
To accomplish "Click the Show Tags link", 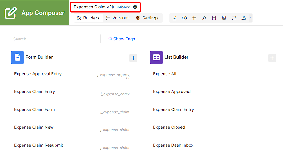I will pos(122,39).
